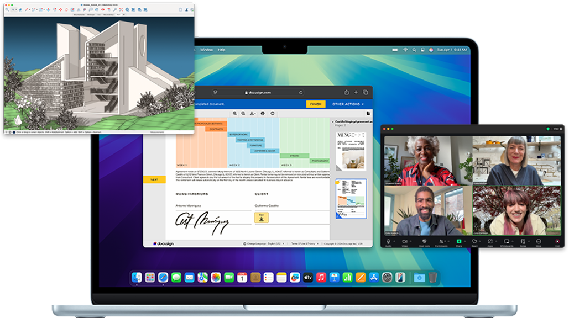
Task: Expand the OTHER ACTIONS dropdown
Action: tap(348, 104)
